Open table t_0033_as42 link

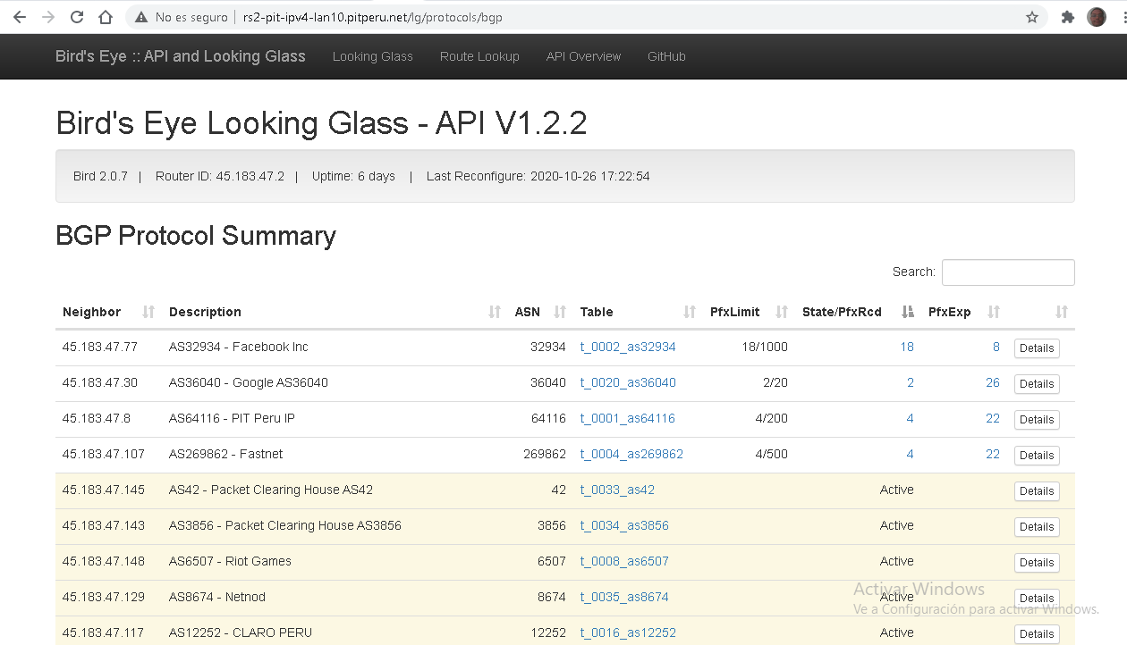click(x=617, y=490)
